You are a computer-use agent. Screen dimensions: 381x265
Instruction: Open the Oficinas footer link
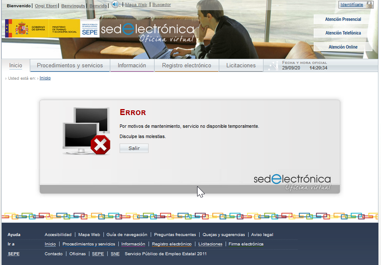(x=77, y=254)
